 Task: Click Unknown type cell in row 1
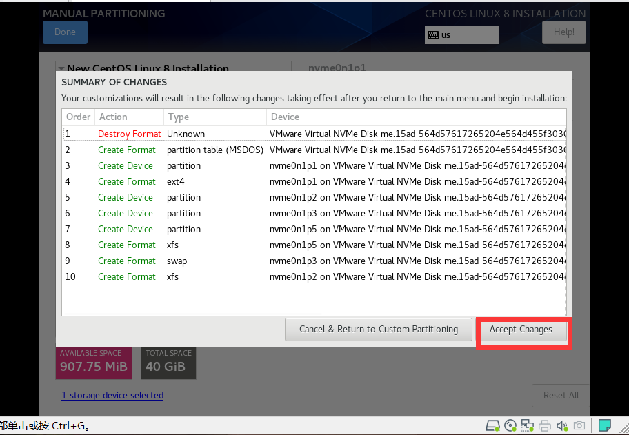point(186,134)
